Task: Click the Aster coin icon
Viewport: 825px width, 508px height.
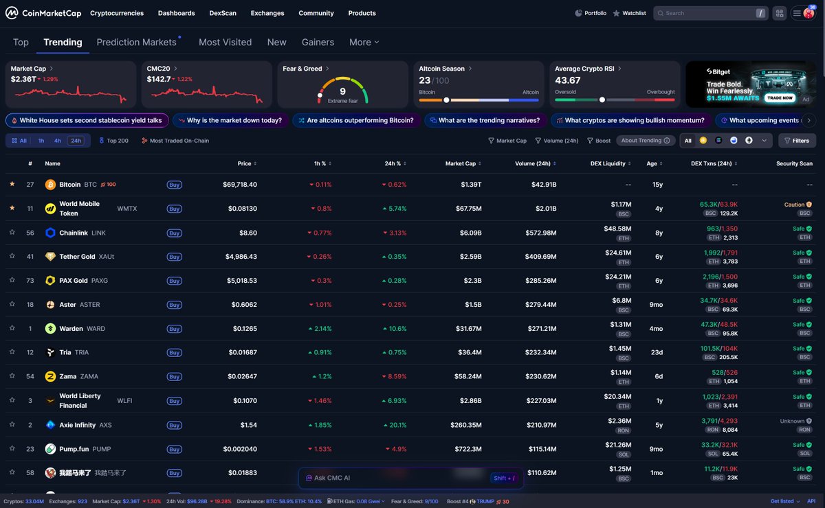Action: 50,304
